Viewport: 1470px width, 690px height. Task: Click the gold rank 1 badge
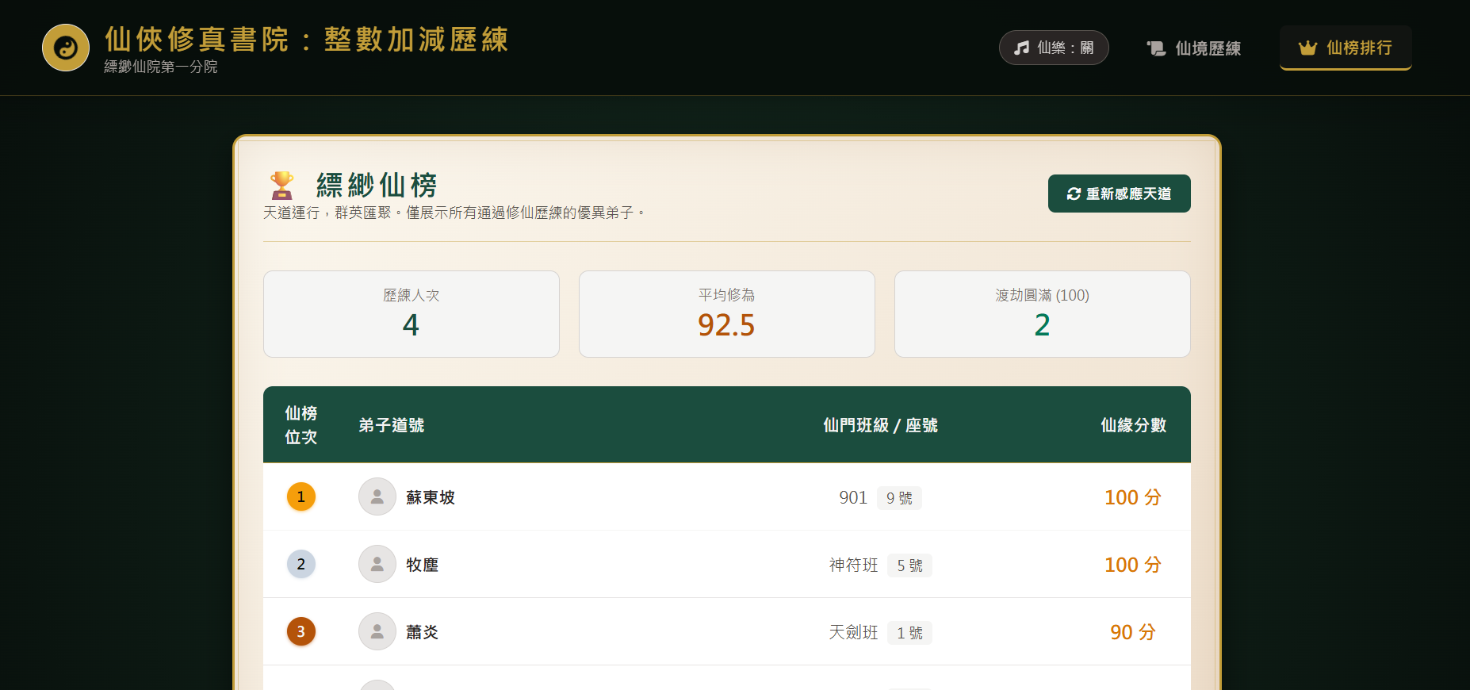(301, 496)
